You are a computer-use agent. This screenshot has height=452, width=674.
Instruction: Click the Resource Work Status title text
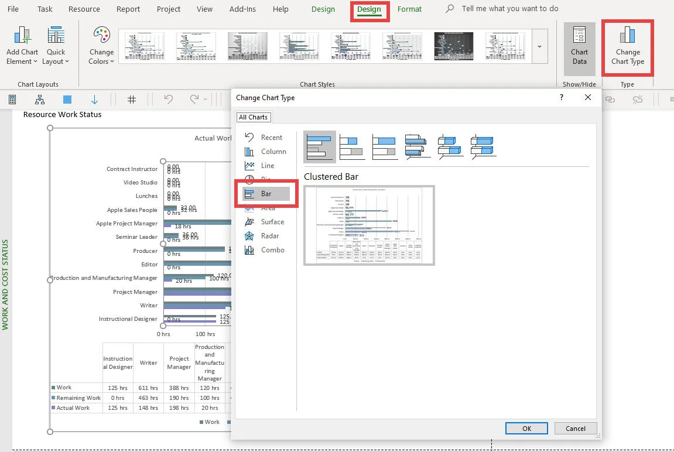(62, 114)
